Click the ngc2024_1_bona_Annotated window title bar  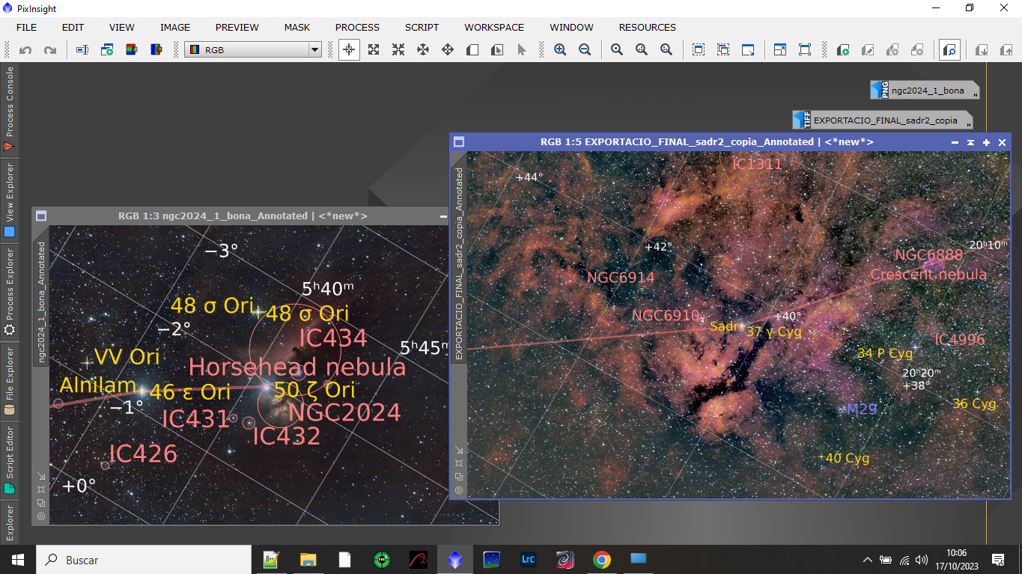[x=243, y=216]
